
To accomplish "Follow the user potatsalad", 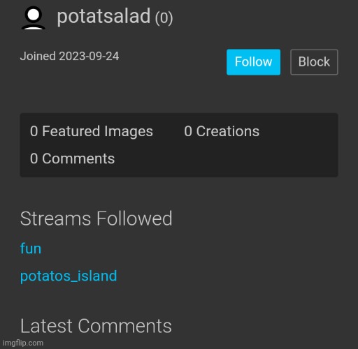I will [x=253, y=62].
